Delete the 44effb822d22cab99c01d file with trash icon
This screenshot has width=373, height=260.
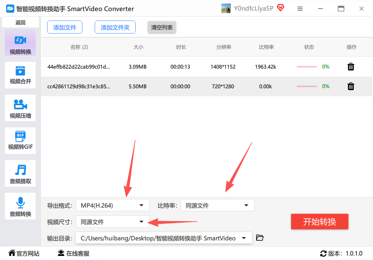pyautogui.click(x=350, y=67)
